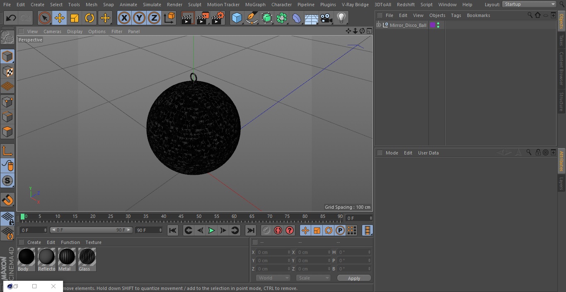Open Edit Render Settings icon
This screenshot has width=566, height=292.
click(218, 18)
